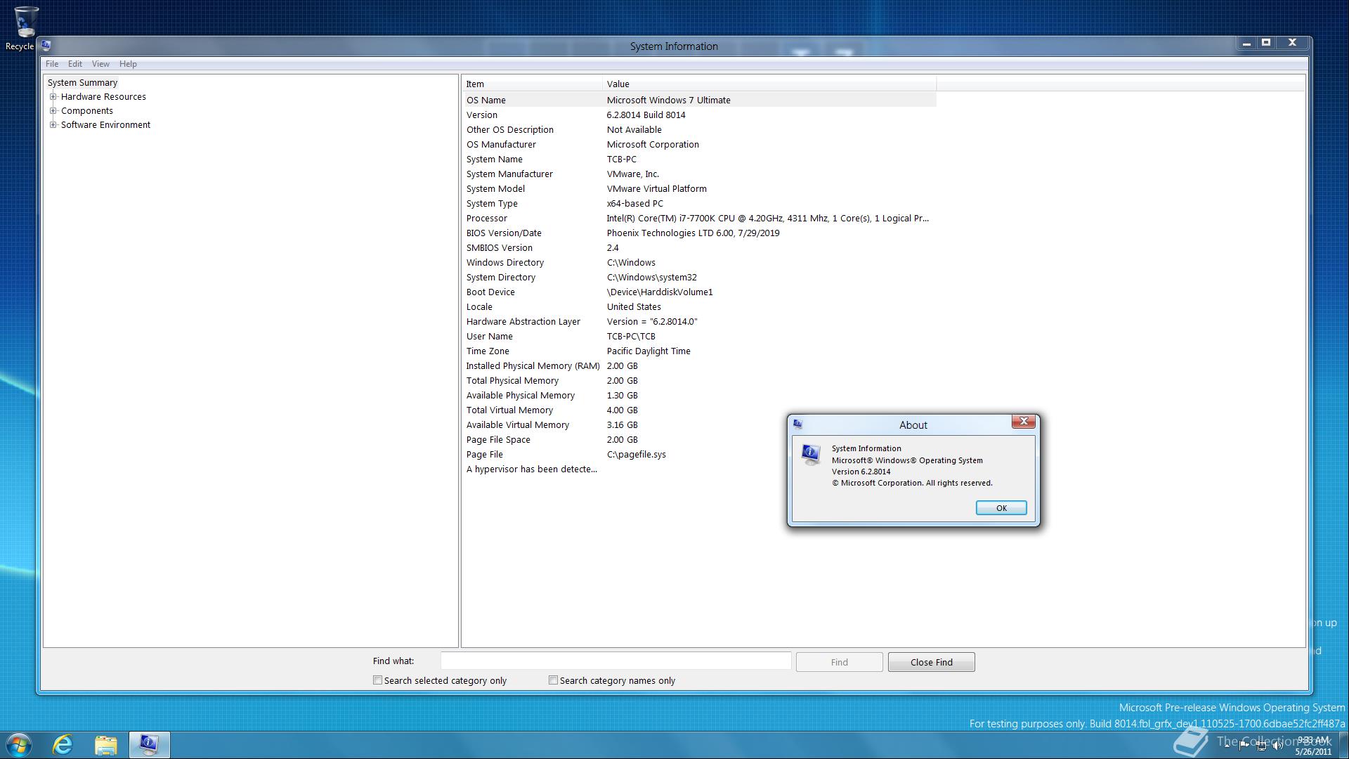Viewport: 1349px width, 759px height.
Task: Open the Edit menu
Action: coord(75,64)
